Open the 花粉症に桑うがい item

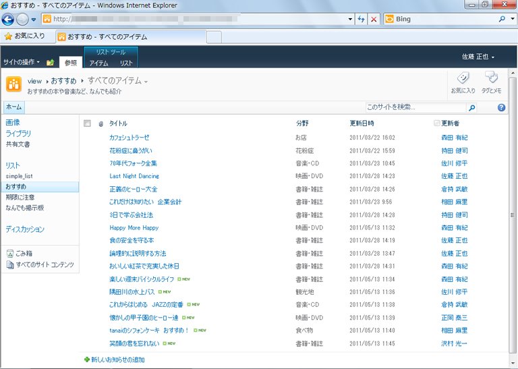(130, 150)
